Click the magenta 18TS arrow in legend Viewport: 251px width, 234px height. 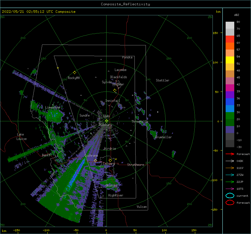point(230,189)
